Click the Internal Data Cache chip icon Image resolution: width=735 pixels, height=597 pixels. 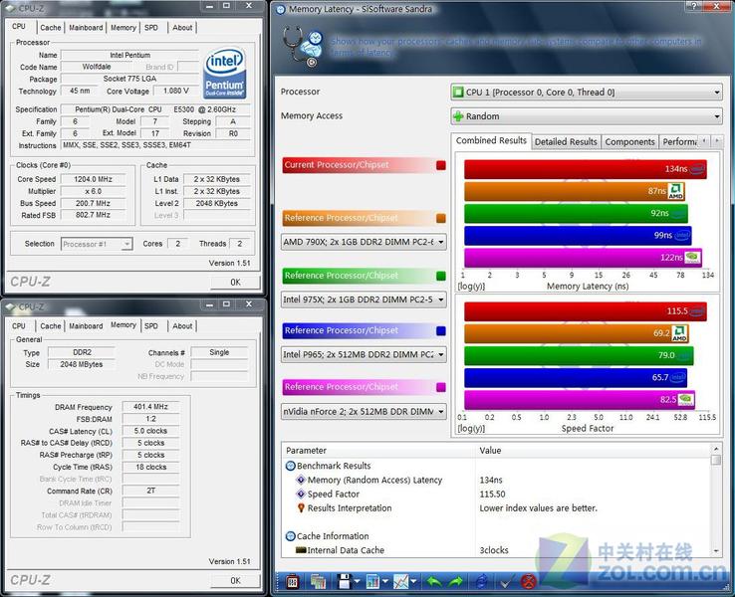click(x=301, y=550)
